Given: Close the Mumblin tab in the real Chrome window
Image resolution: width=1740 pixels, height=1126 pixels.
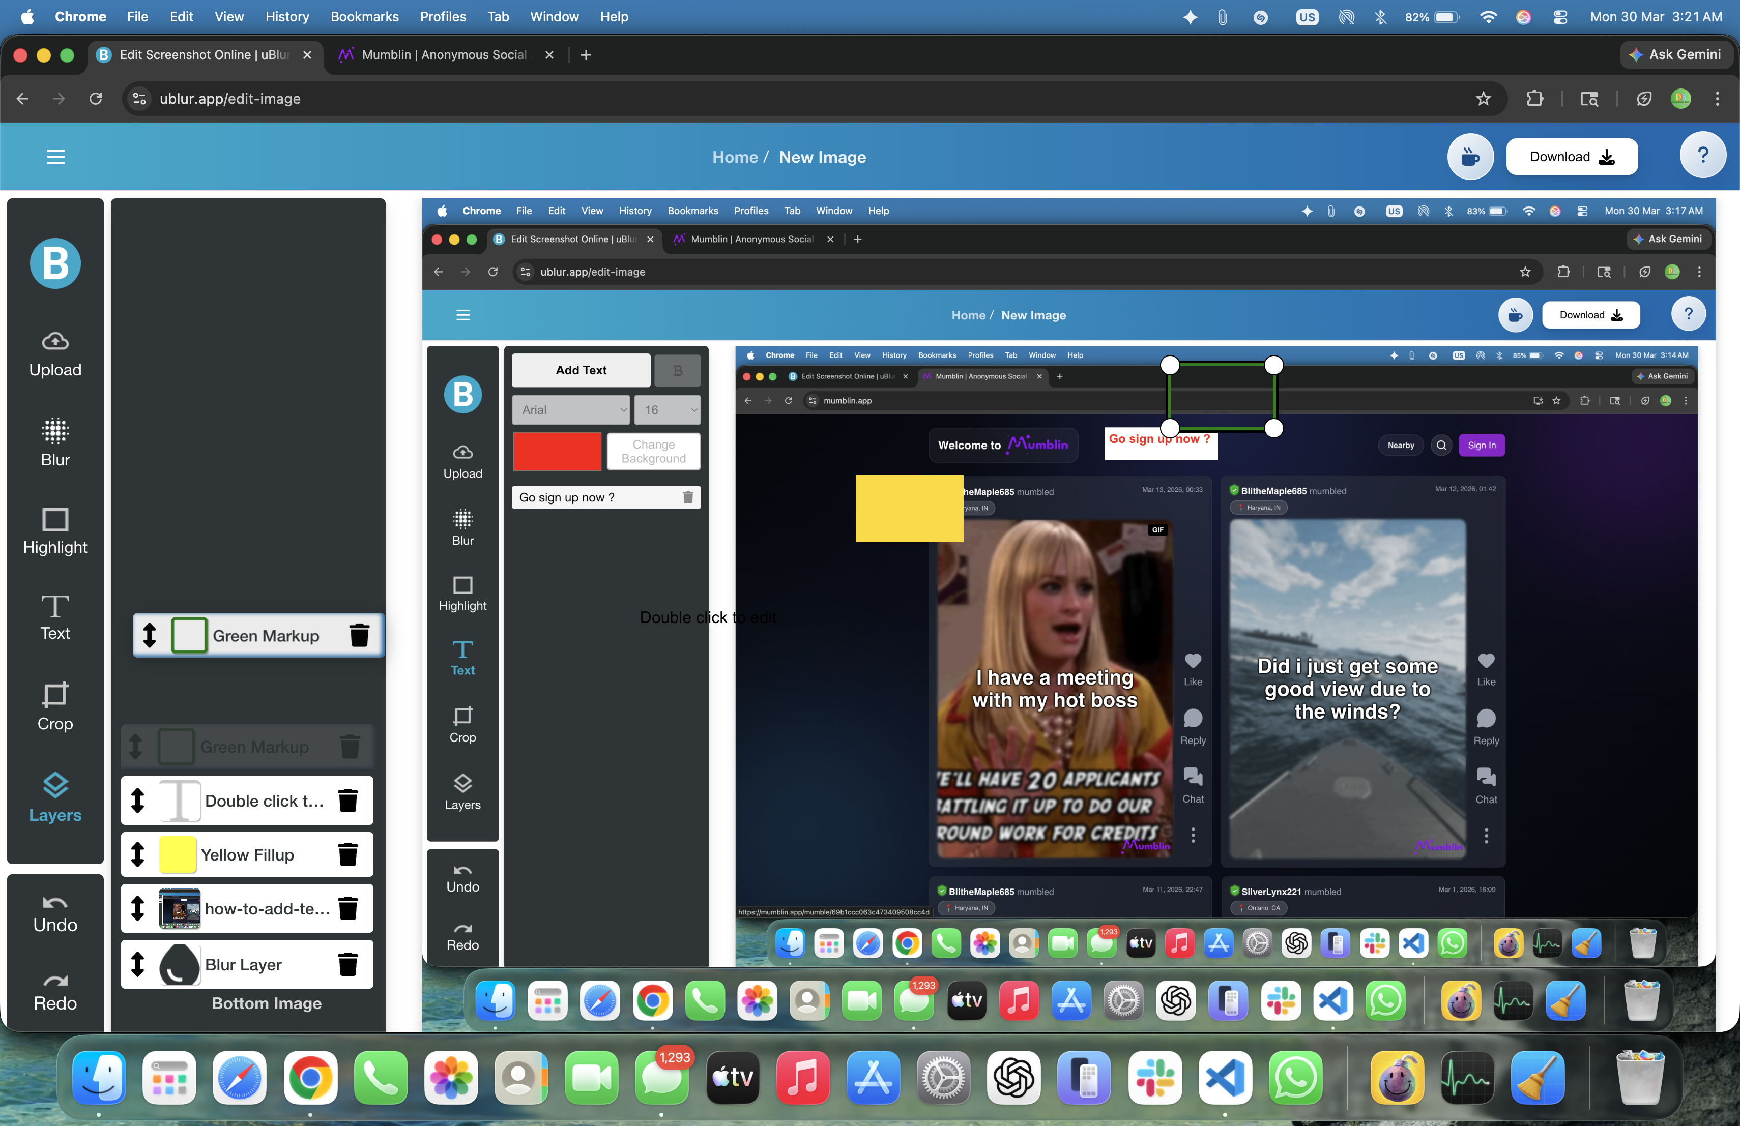Looking at the screenshot, I should [x=549, y=55].
